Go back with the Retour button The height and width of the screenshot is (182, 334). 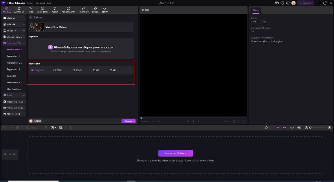pyautogui.click(x=36, y=17)
